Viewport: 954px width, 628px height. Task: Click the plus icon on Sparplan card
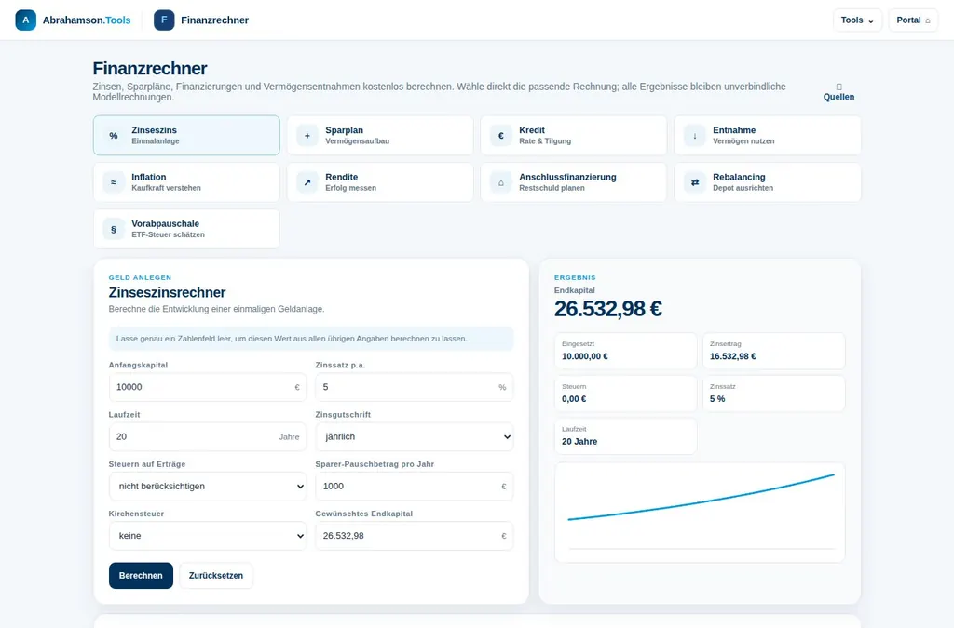tap(307, 136)
